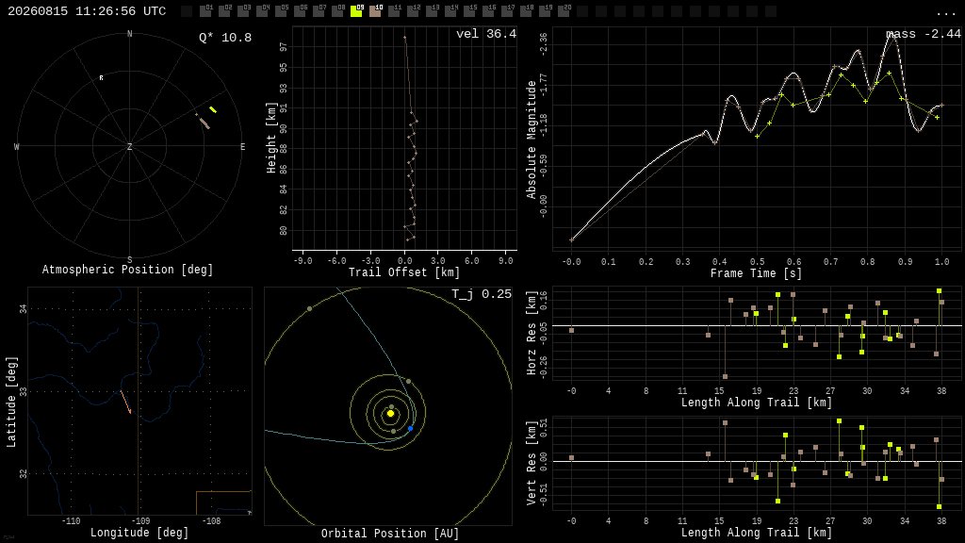Select station square 16 in top bar

click(487, 11)
